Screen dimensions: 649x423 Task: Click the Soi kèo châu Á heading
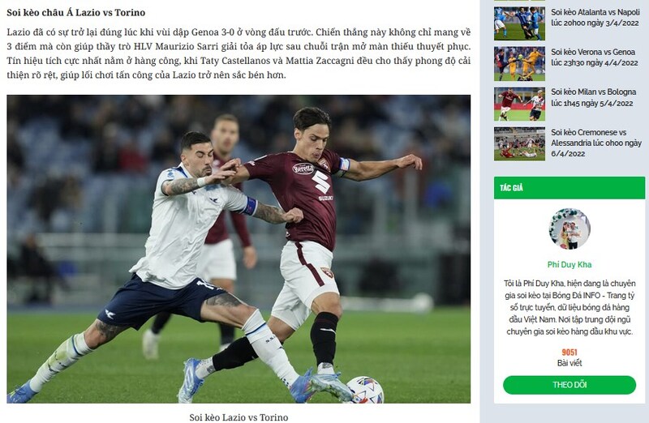pyautogui.click(x=75, y=12)
